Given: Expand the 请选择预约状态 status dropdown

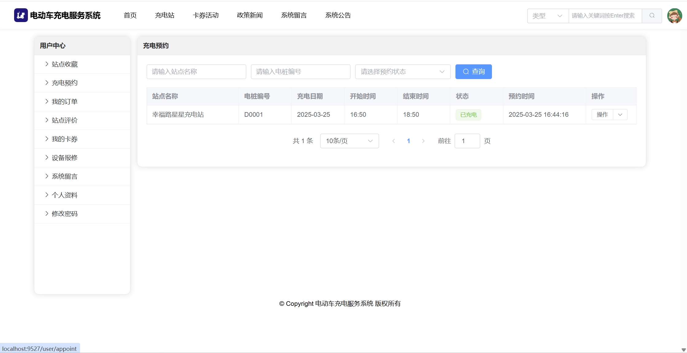Looking at the screenshot, I should 402,72.
